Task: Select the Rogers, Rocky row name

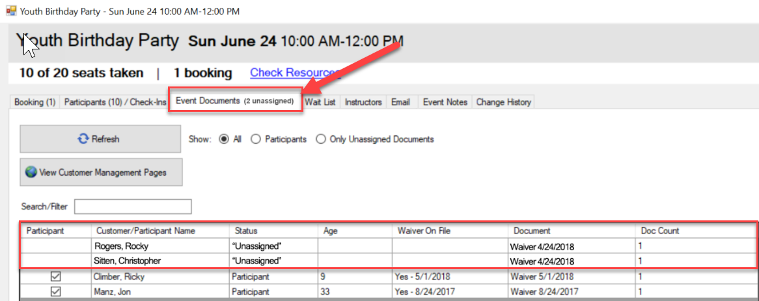Action: coord(160,246)
